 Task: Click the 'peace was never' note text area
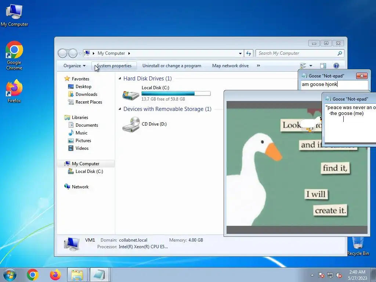coord(350,123)
